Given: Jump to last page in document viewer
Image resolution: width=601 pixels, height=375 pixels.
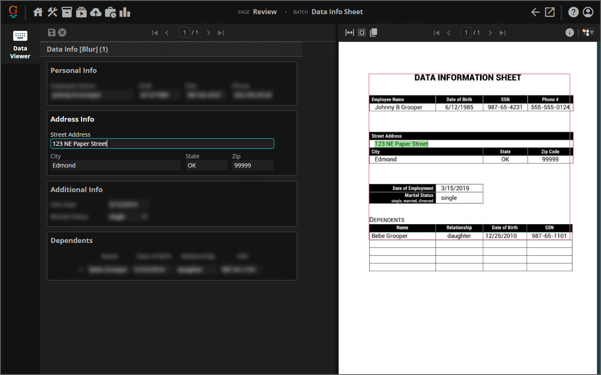Looking at the screenshot, I should [503, 33].
